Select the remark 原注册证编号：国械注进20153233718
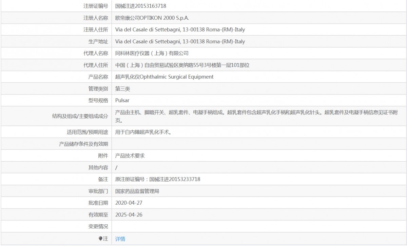 (x=158, y=179)
